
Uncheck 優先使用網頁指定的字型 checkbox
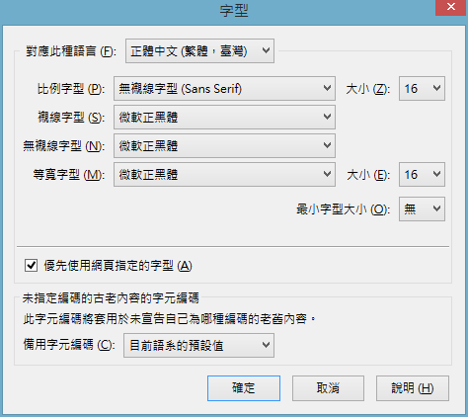pos(31,265)
